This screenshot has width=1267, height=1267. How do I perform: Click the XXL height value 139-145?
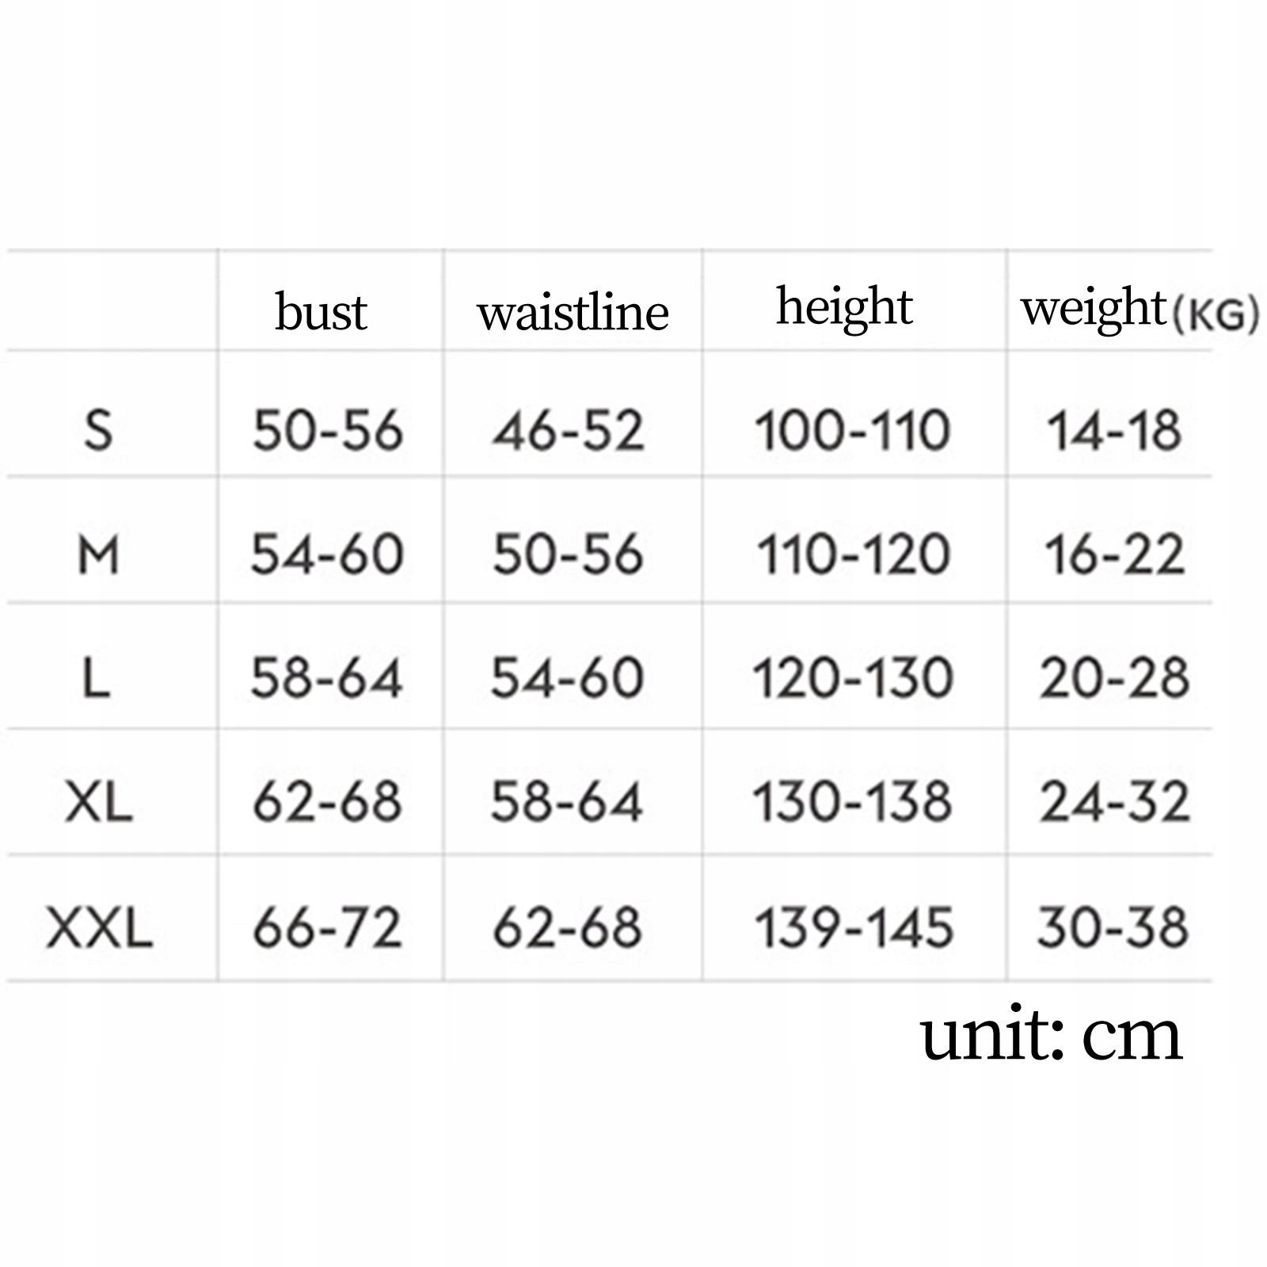[854, 927]
